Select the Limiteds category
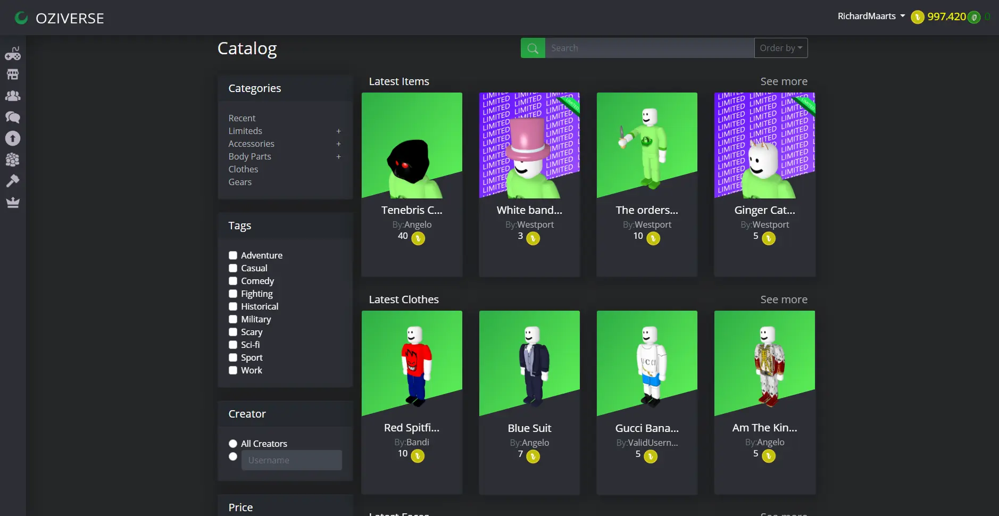 (x=245, y=131)
